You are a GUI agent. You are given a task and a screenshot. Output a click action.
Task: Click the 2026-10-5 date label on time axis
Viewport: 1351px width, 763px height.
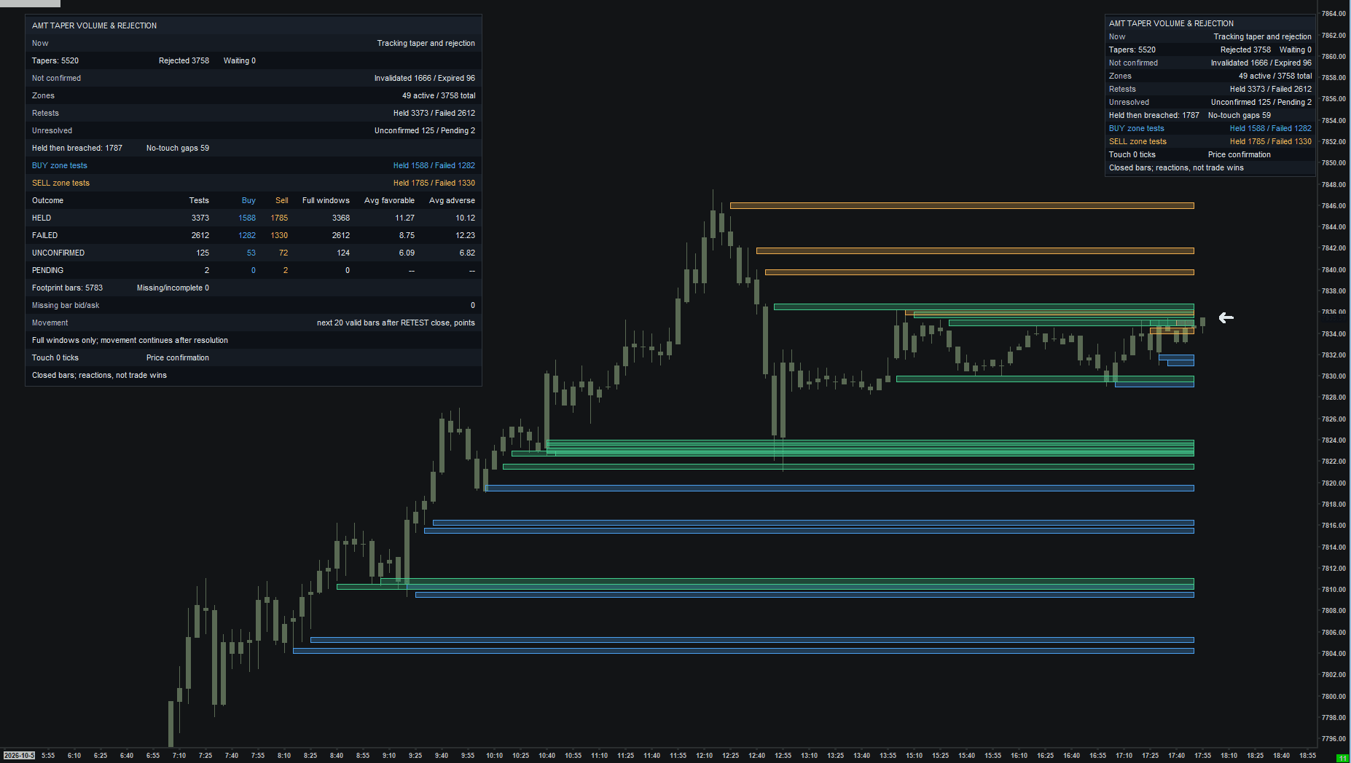click(19, 755)
